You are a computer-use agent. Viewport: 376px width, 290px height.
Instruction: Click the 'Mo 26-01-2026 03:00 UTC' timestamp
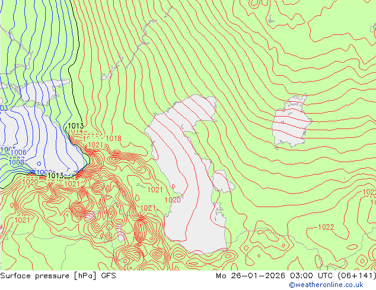click(x=275, y=276)
